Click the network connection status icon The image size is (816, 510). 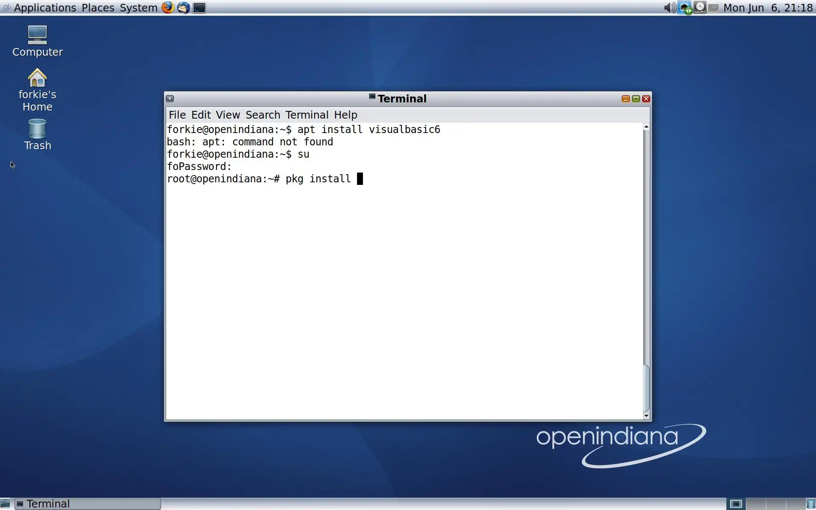[685, 8]
